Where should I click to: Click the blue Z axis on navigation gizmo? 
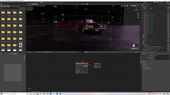[136, 8]
